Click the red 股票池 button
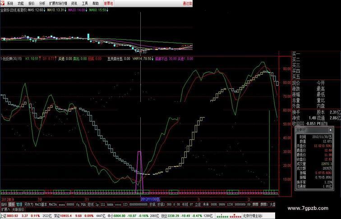 point(108,3)
